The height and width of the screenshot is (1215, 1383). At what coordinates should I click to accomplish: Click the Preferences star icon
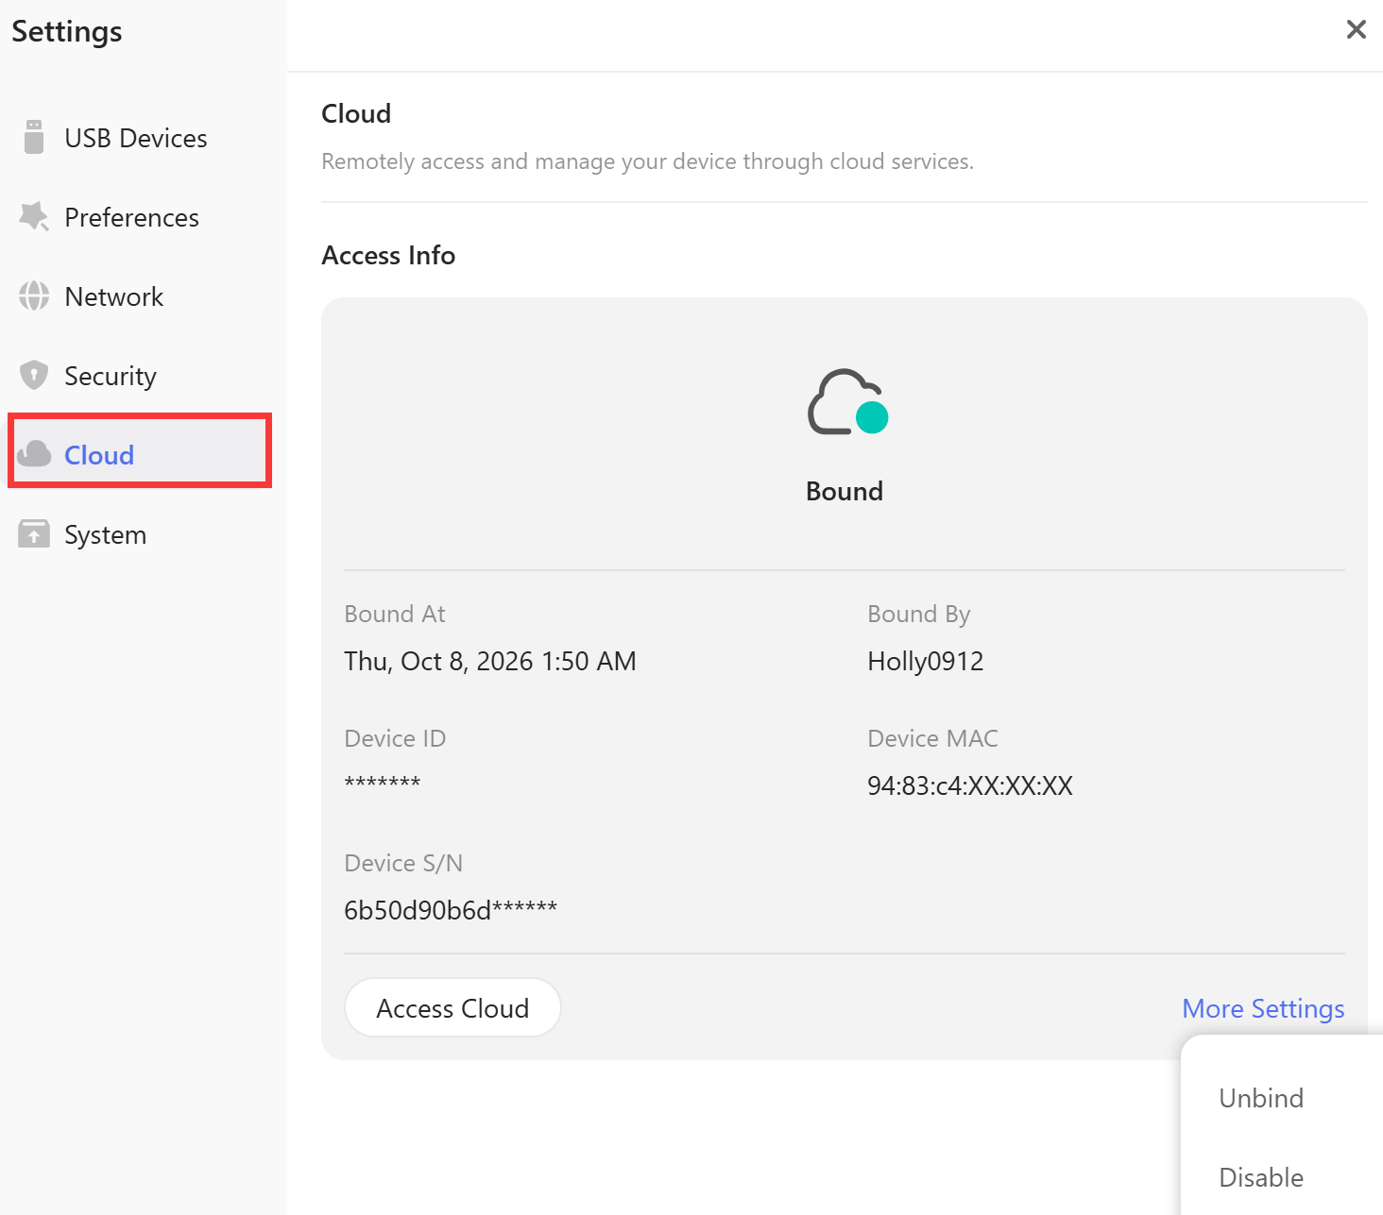pos(34,216)
